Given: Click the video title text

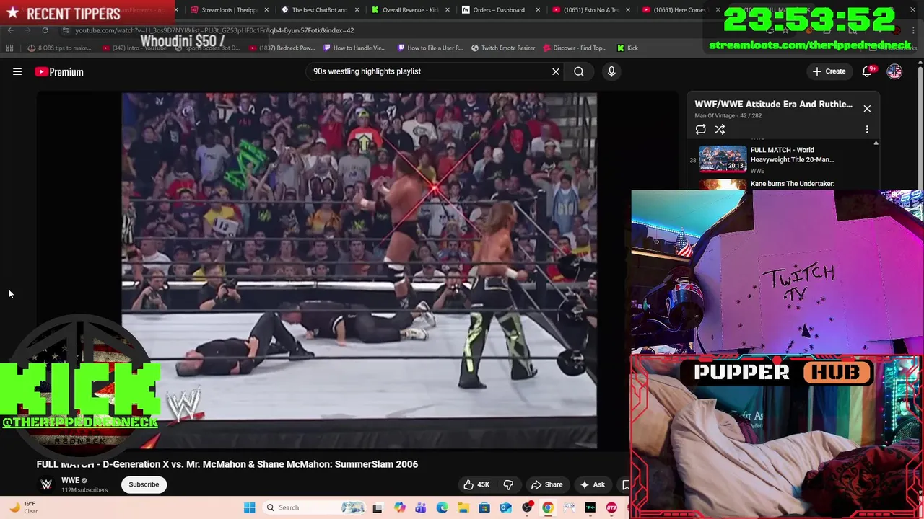Looking at the screenshot, I should tap(227, 464).
